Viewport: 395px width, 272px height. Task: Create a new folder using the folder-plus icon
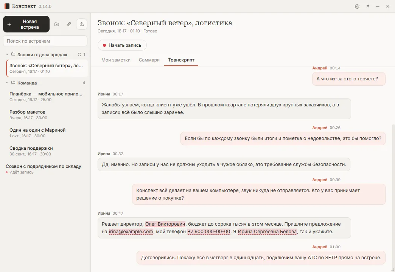click(x=57, y=24)
